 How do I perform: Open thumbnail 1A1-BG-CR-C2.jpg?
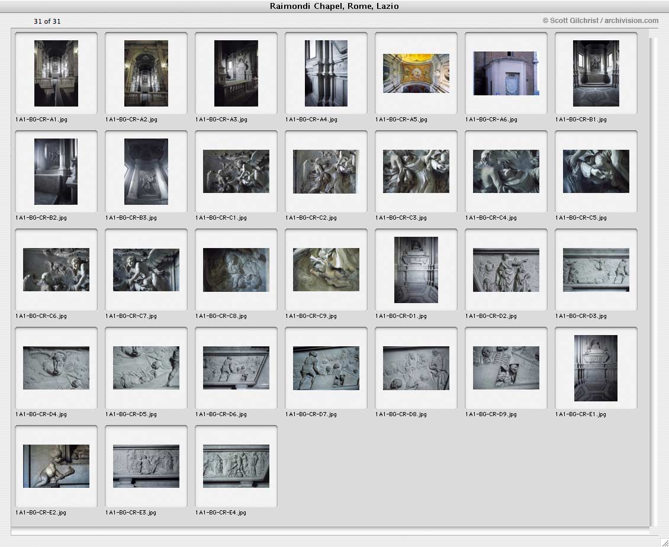click(x=326, y=172)
